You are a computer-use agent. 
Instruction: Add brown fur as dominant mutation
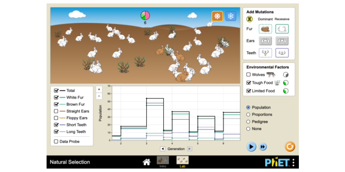265,29
